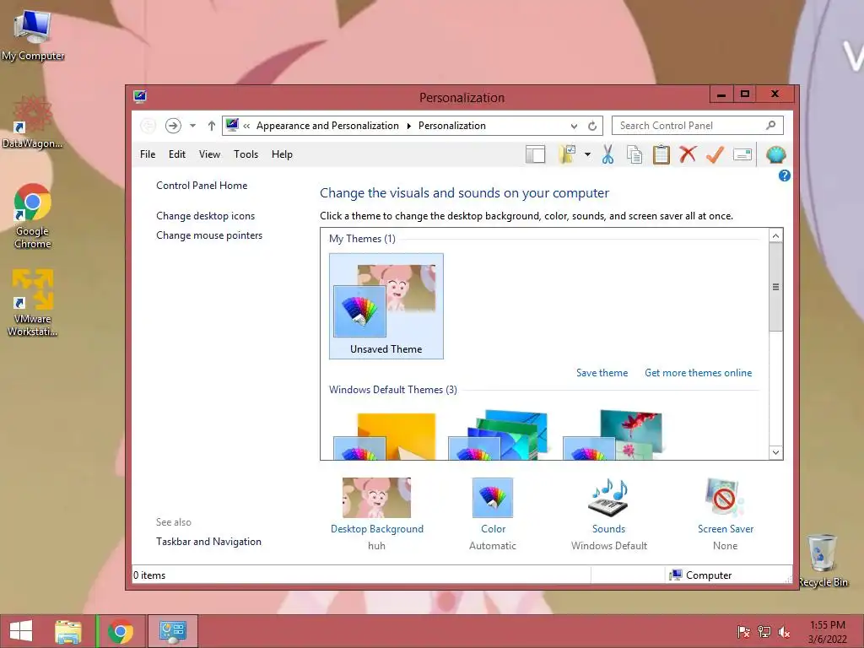Open Taskbar and Navigation link
Screen dimensions: 864x648
209,542
